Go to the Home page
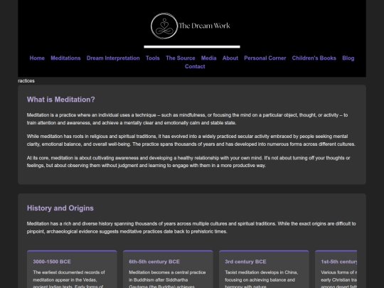The width and height of the screenshot is (384, 288). [x=37, y=58]
